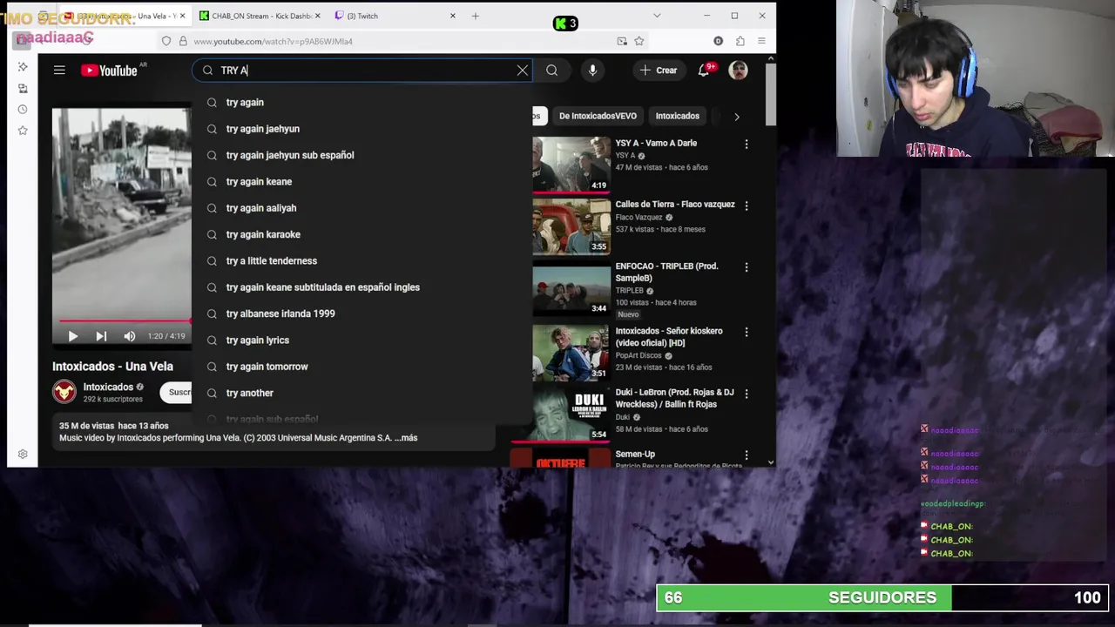
Task: Open the sidebar synced tabs icon
Action: click(23, 88)
